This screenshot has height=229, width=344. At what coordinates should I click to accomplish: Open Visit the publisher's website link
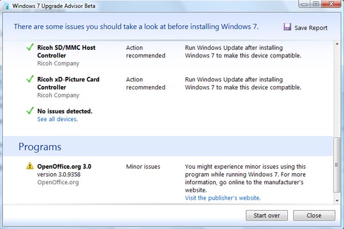pos(222,198)
